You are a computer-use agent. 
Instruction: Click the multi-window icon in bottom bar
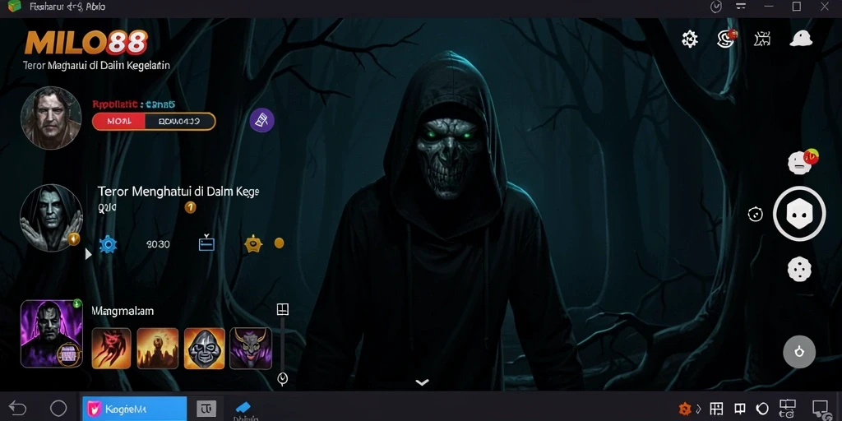coord(787,408)
